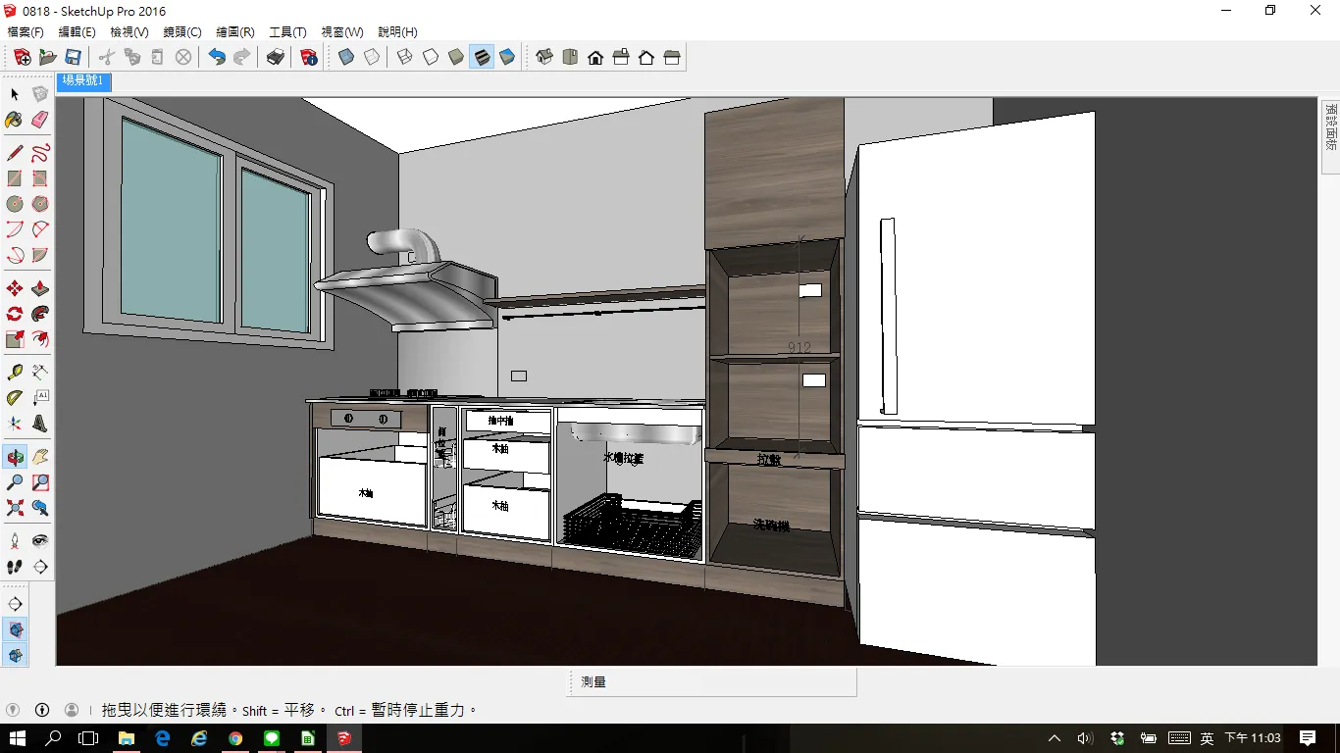Toggle Shaded With Textures style
1340x753 pixels.
482,58
